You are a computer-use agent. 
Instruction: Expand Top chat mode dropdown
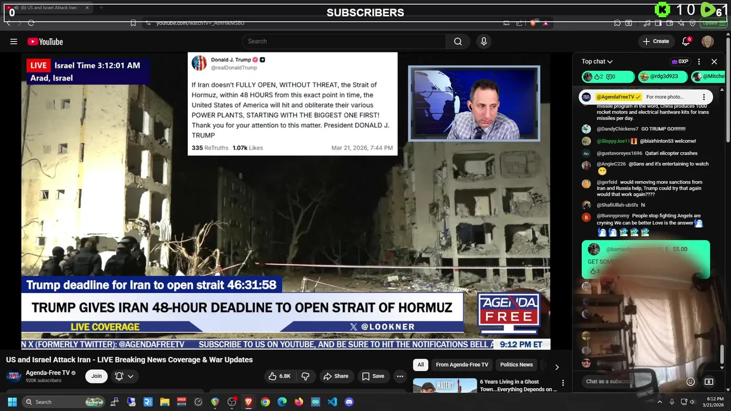[597, 62]
